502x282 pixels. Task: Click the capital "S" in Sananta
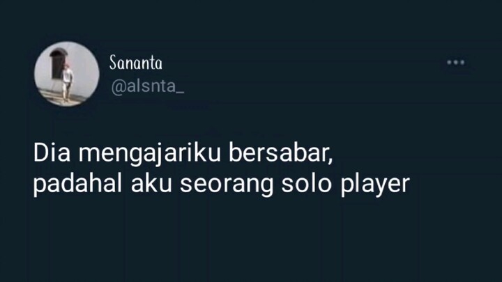point(113,63)
